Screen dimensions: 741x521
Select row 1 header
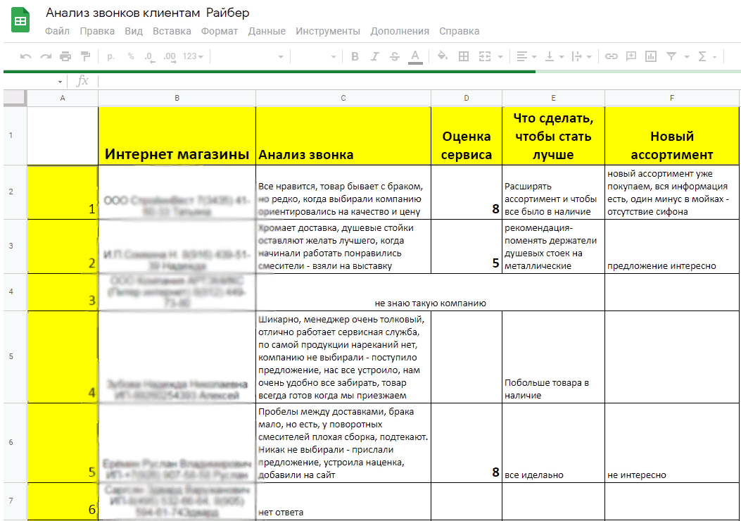15,135
